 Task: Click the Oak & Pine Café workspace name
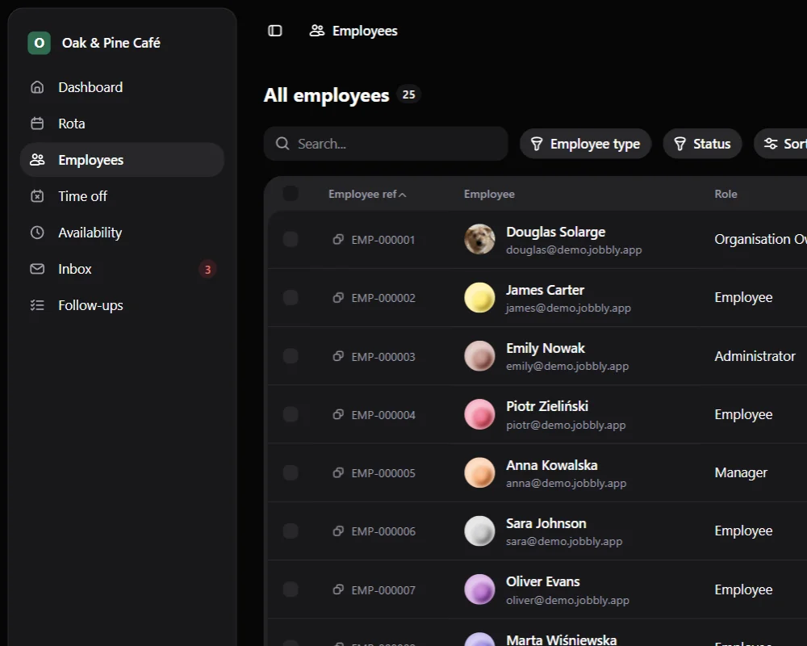click(111, 43)
